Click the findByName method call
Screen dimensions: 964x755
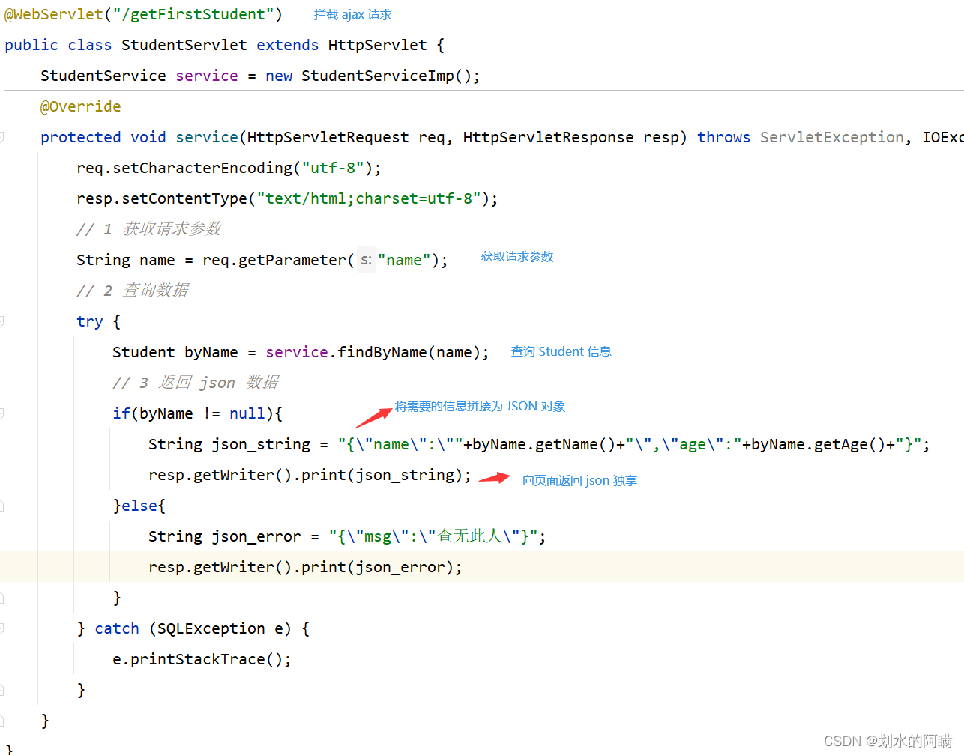pos(382,352)
